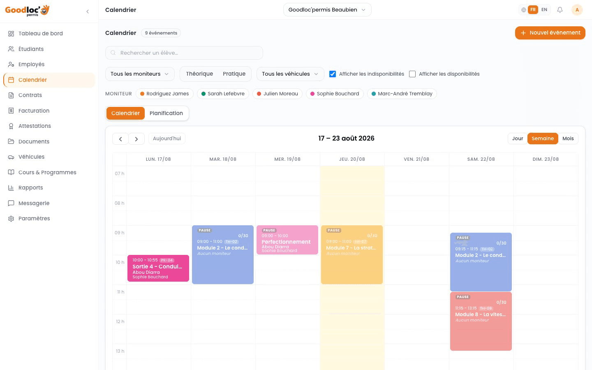This screenshot has height=370, width=592.
Task: Click the Facturation icon
Action: [x=11, y=111]
